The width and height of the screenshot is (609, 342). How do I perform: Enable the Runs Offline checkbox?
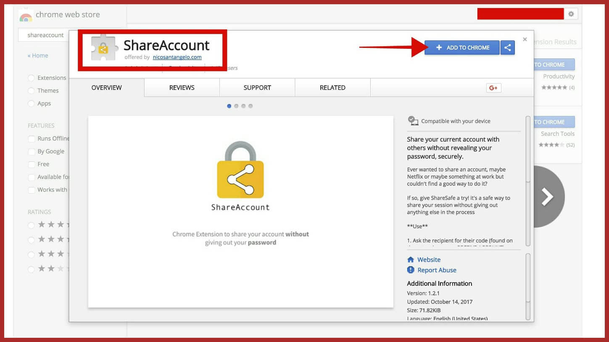point(31,139)
